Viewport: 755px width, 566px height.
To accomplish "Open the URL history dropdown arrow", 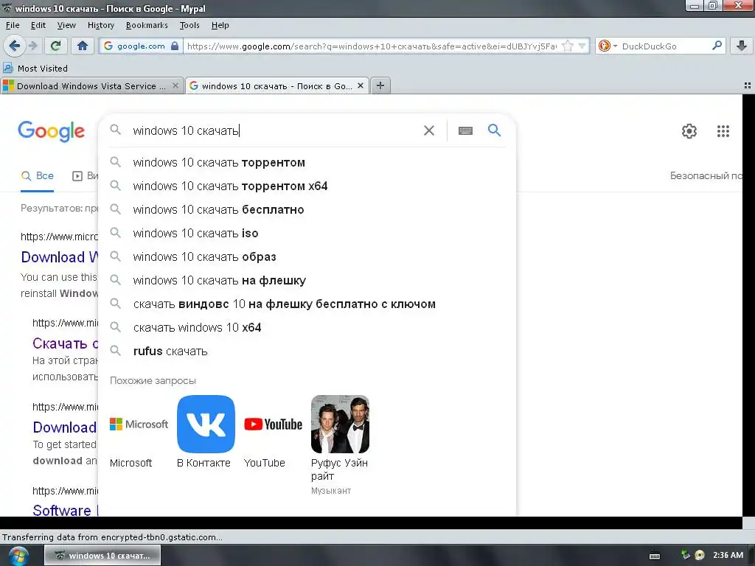I will tap(582, 46).
